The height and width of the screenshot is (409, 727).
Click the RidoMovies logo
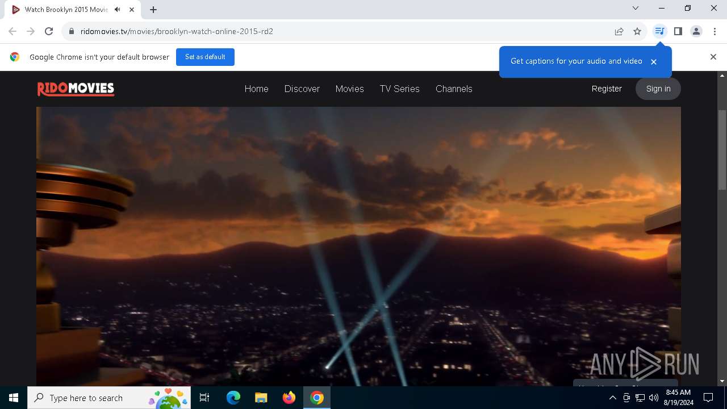pyautogui.click(x=76, y=89)
